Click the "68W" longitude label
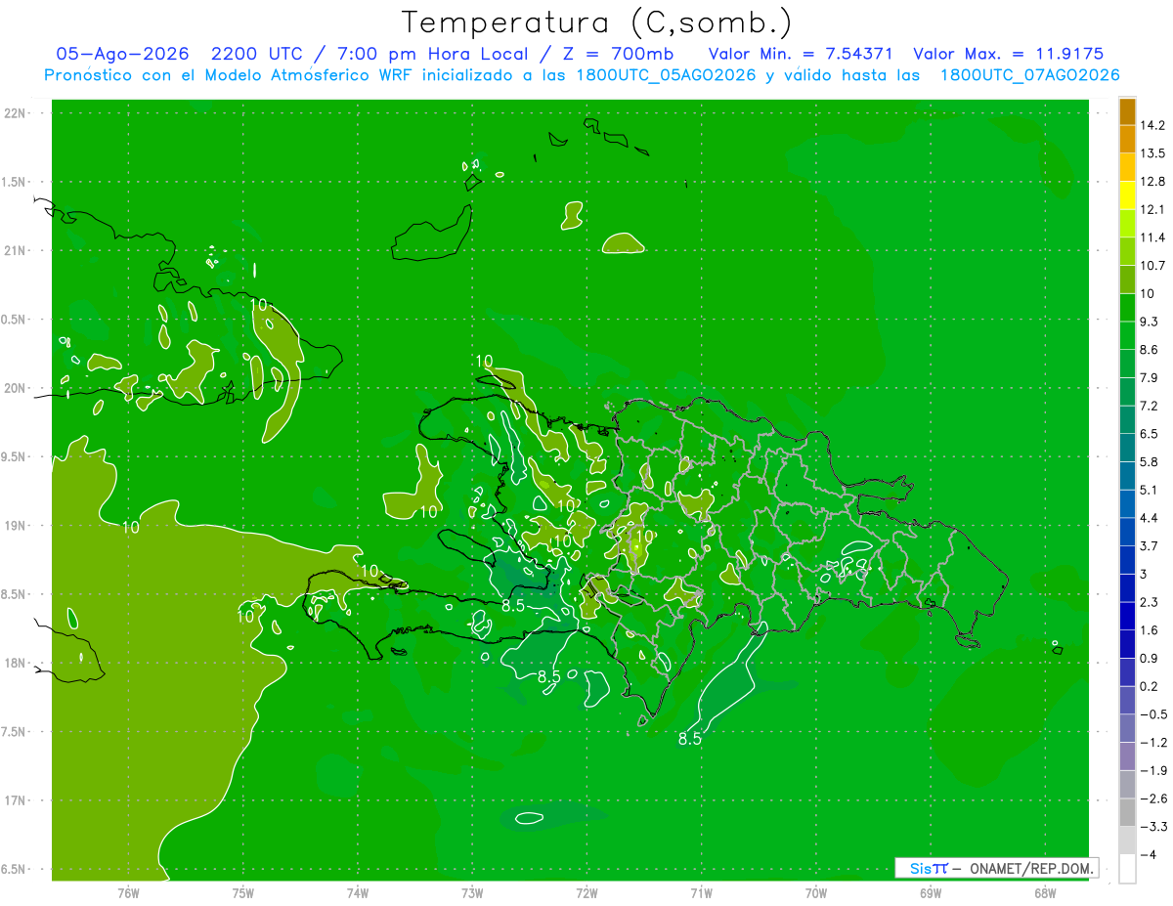This screenshot has width=1173, height=906. [1044, 893]
